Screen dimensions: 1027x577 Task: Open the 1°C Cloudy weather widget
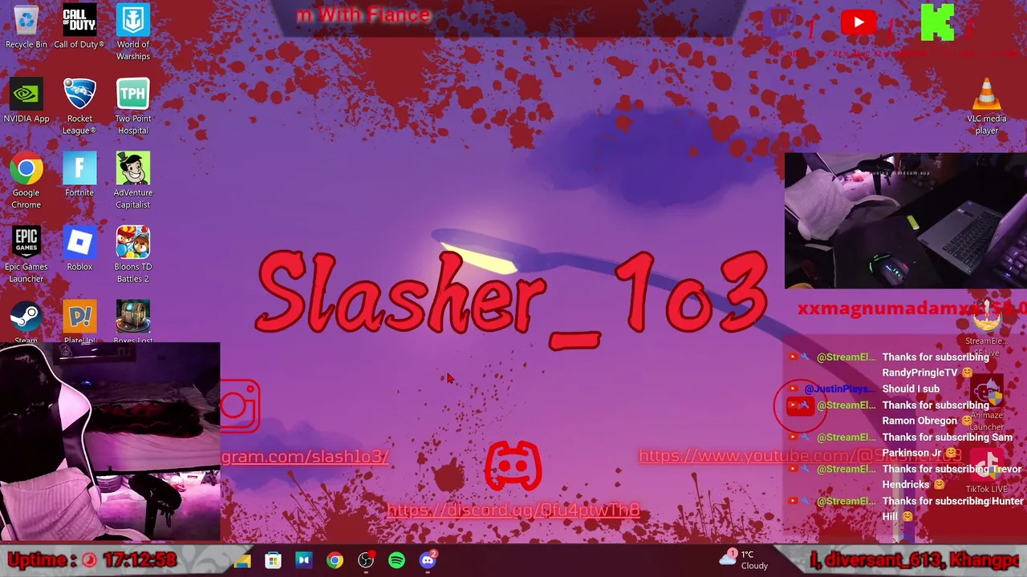[x=745, y=559]
